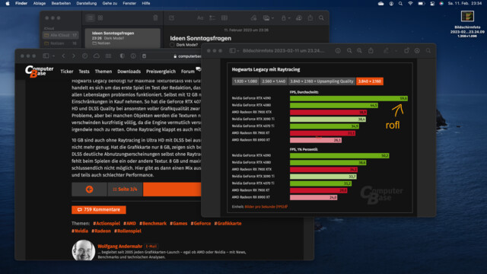The height and width of the screenshot is (274, 487).
Task: Open the Notes lock dropdown
Action: tap(285, 18)
